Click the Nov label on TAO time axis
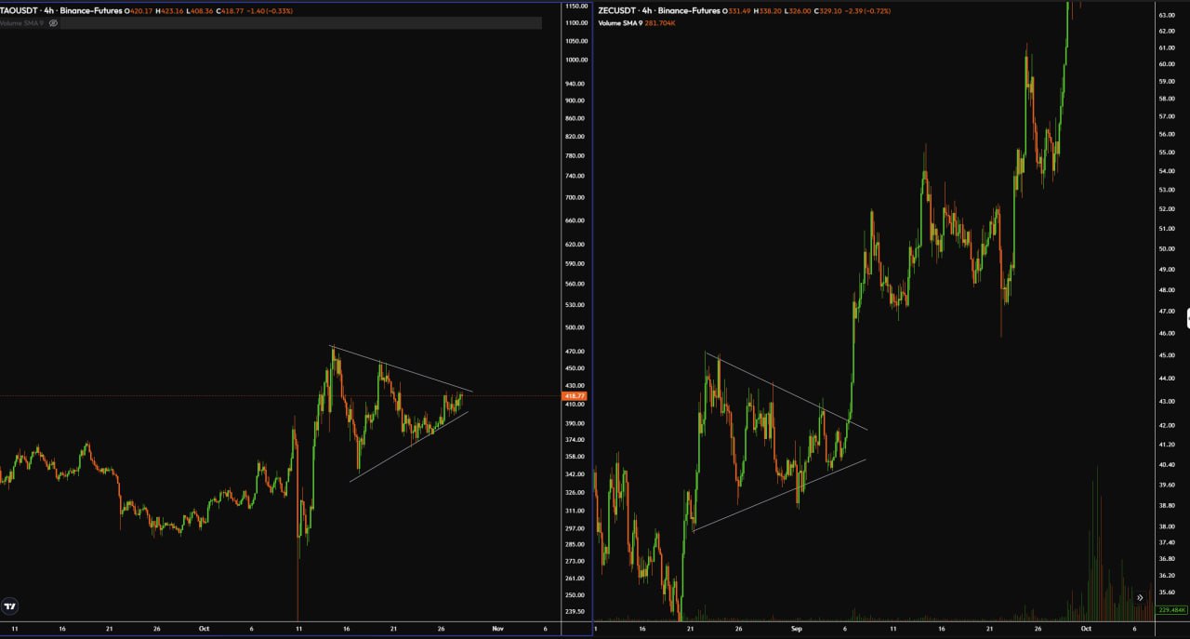Screen dimensions: 1190x639 coord(496,629)
